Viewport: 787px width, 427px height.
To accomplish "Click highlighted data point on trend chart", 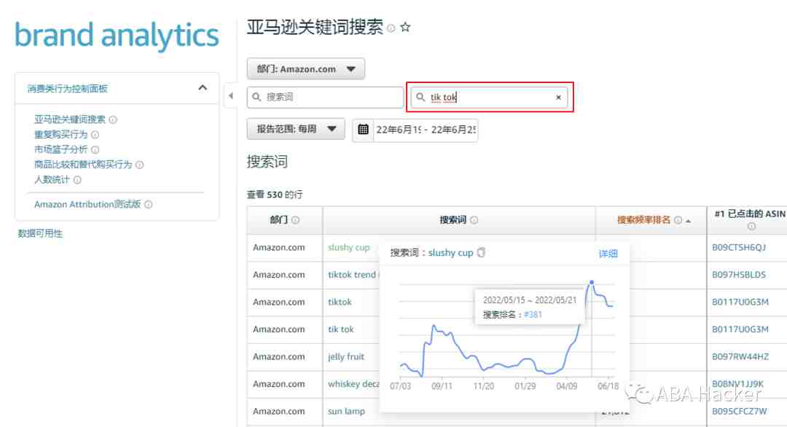I will [x=592, y=283].
